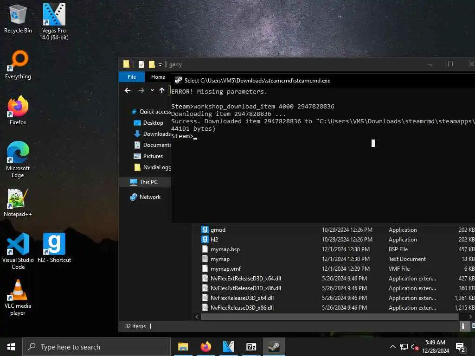This screenshot has width=475, height=356.
Task: Open 7-Zip from the taskbar
Action: tap(251, 347)
